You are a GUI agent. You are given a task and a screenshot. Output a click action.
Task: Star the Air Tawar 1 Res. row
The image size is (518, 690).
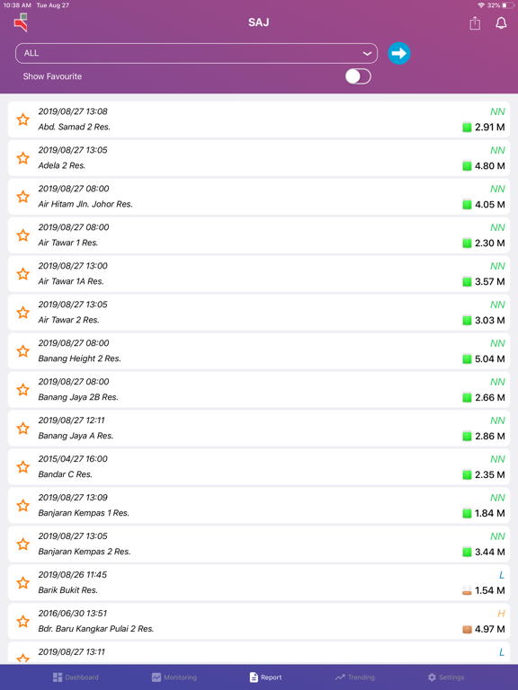[x=22, y=235]
